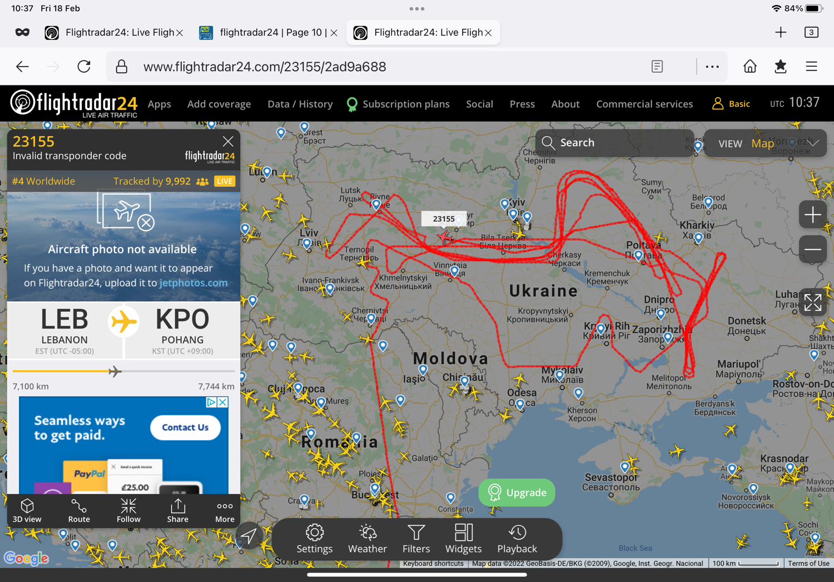Open Playback history

517,539
